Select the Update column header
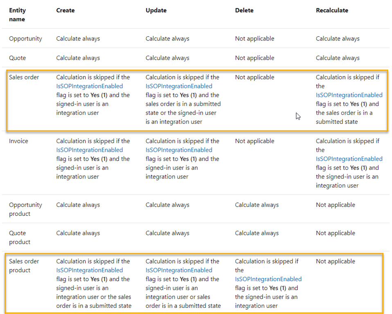The image size is (392, 314). (x=156, y=10)
